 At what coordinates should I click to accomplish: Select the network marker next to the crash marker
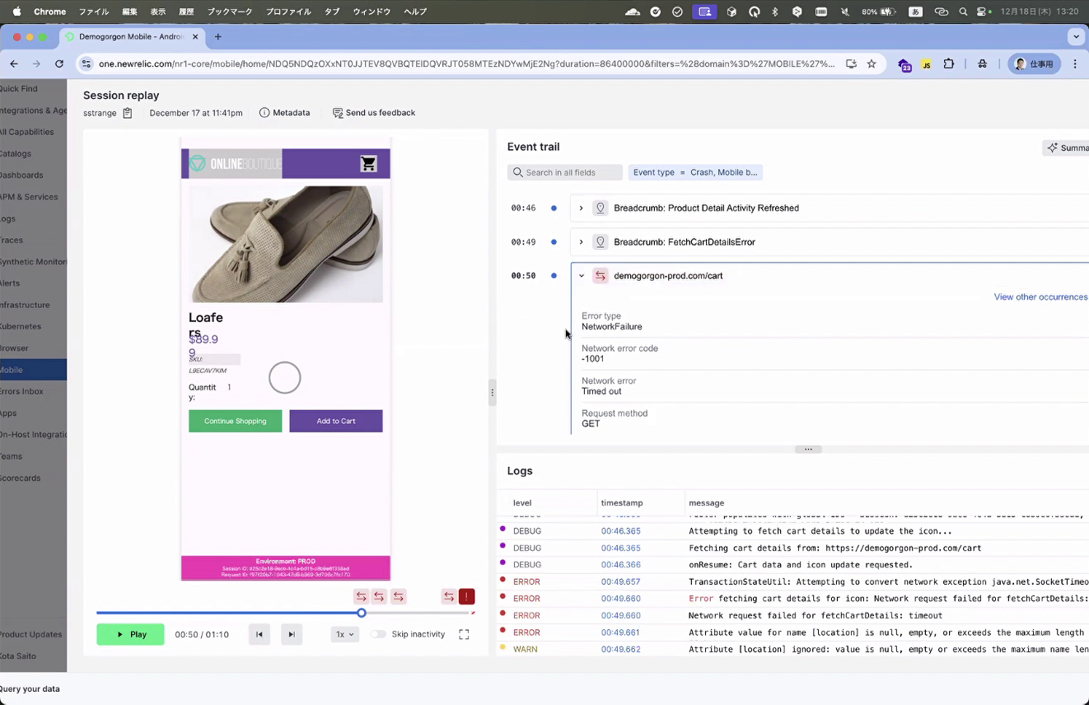tap(449, 596)
